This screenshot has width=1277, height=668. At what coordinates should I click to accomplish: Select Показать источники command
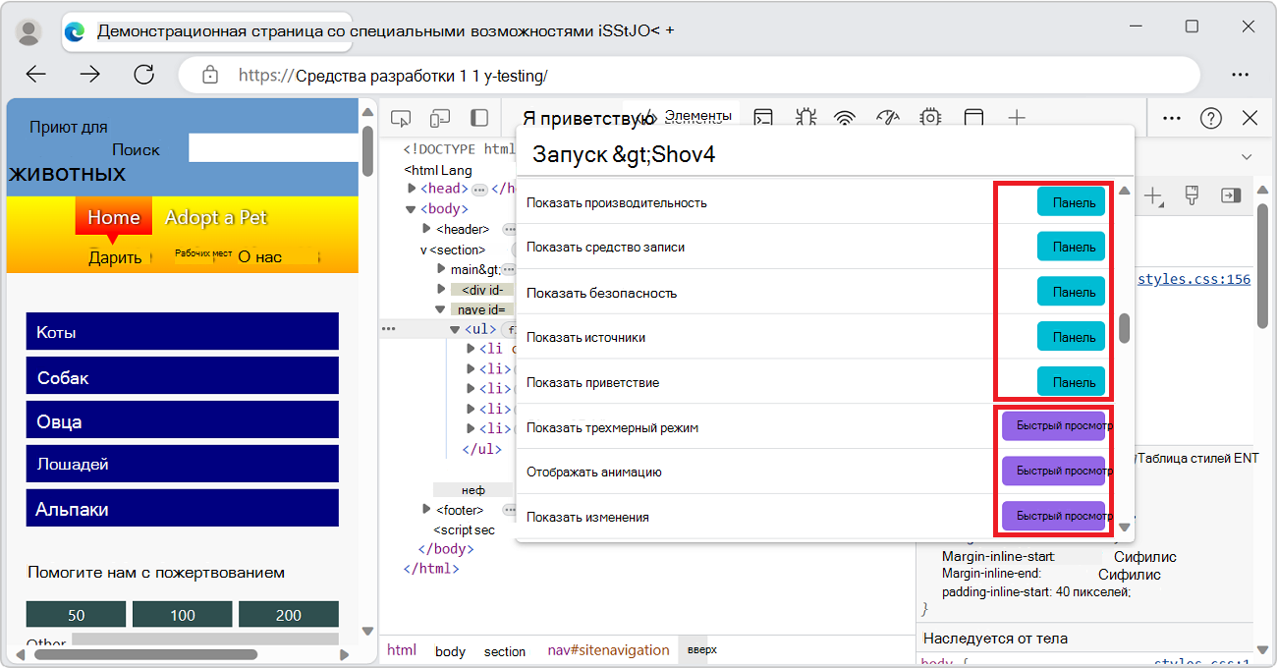pos(754,337)
